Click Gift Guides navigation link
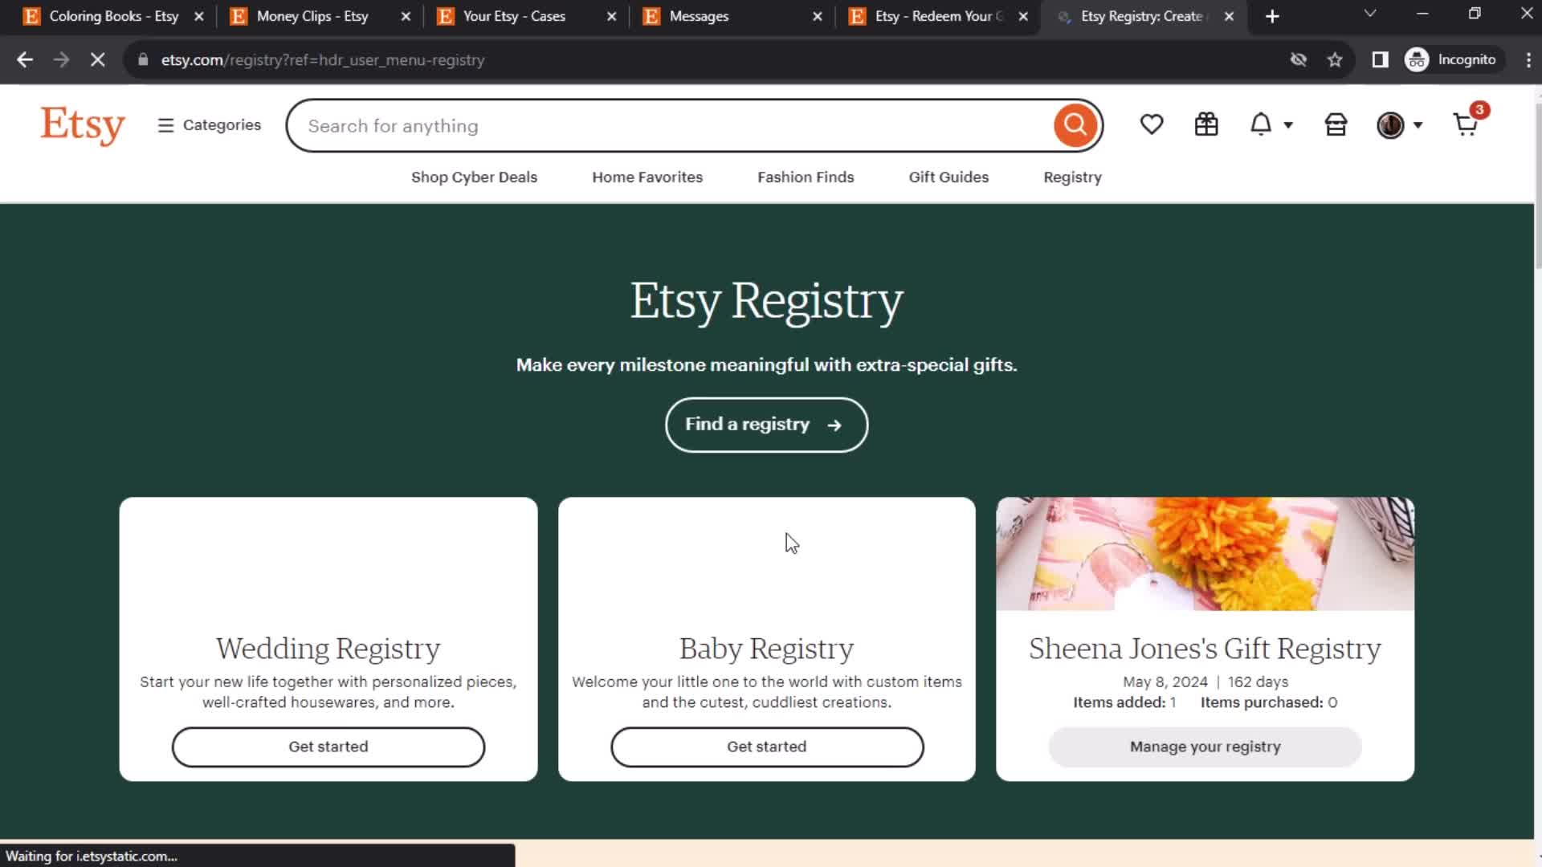The height and width of the screenshot is (867, 1542). point(949,177)
